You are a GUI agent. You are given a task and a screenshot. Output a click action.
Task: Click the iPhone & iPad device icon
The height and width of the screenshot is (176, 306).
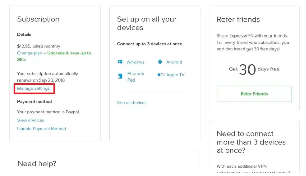[120, 77]
